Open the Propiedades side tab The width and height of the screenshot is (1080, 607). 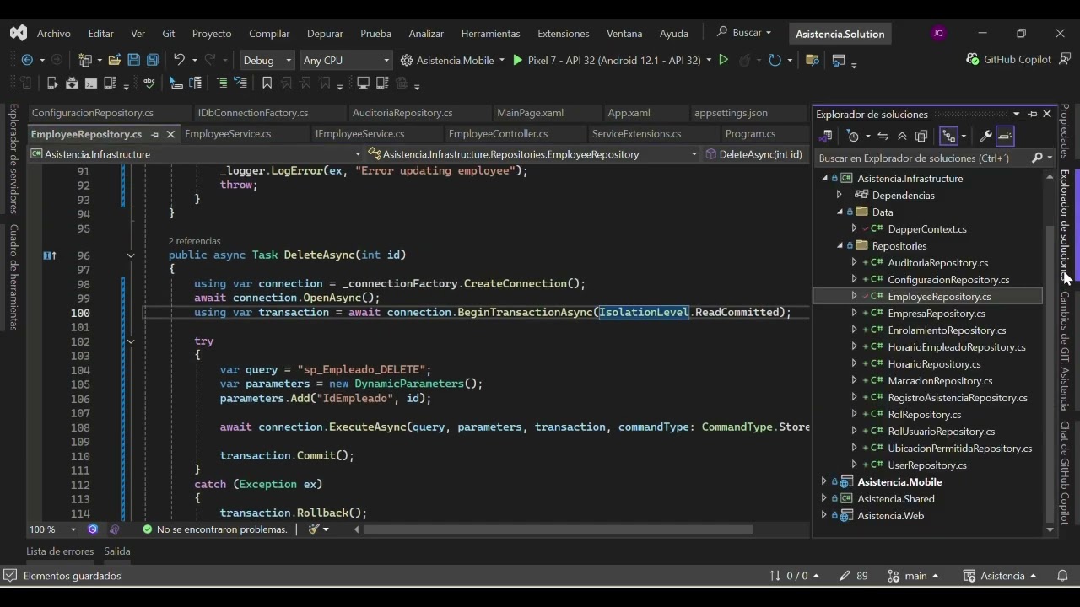tap(1065, 132)
